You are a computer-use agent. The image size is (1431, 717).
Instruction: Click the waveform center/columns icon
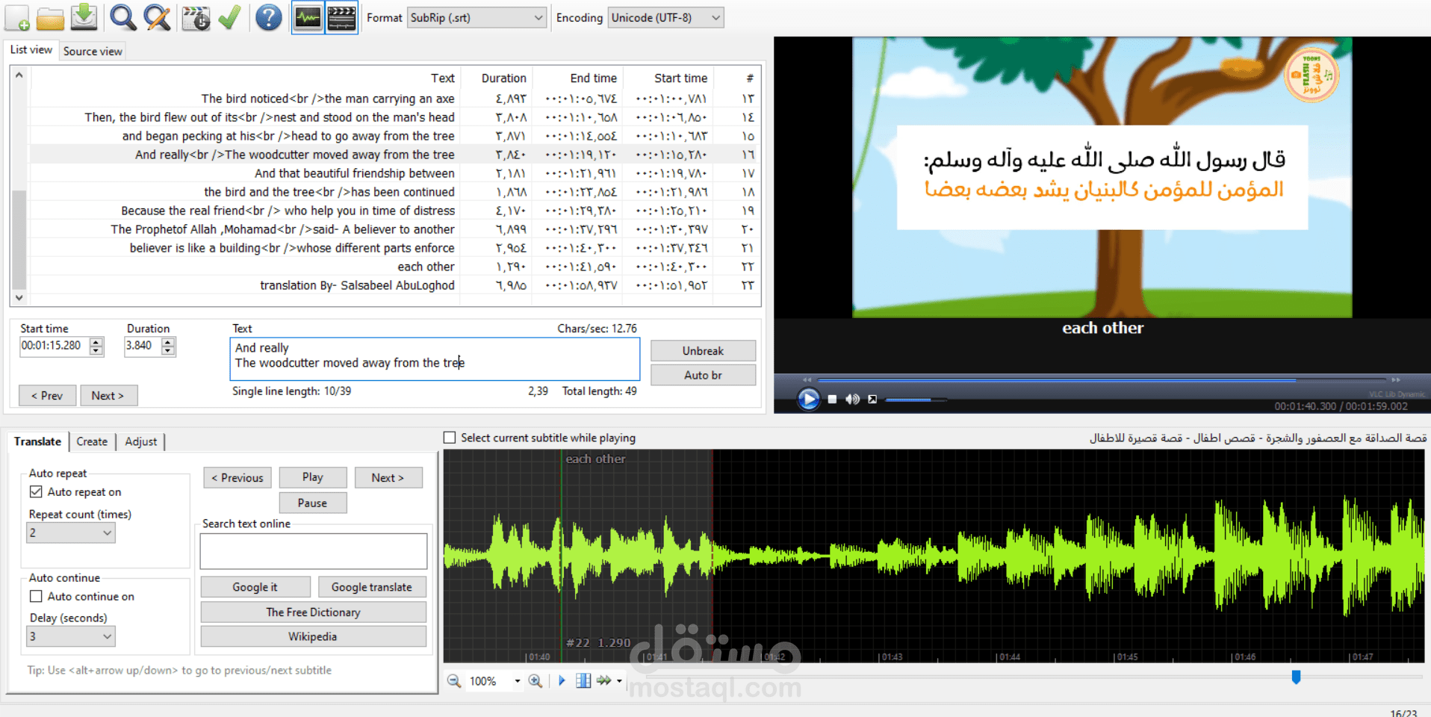click(583, 680)
